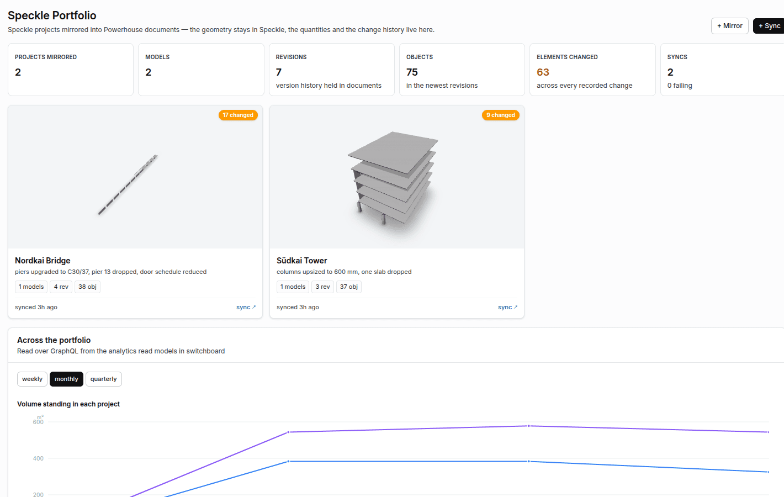
Task: Select the Revisions stat card
Action: [332, 70]
